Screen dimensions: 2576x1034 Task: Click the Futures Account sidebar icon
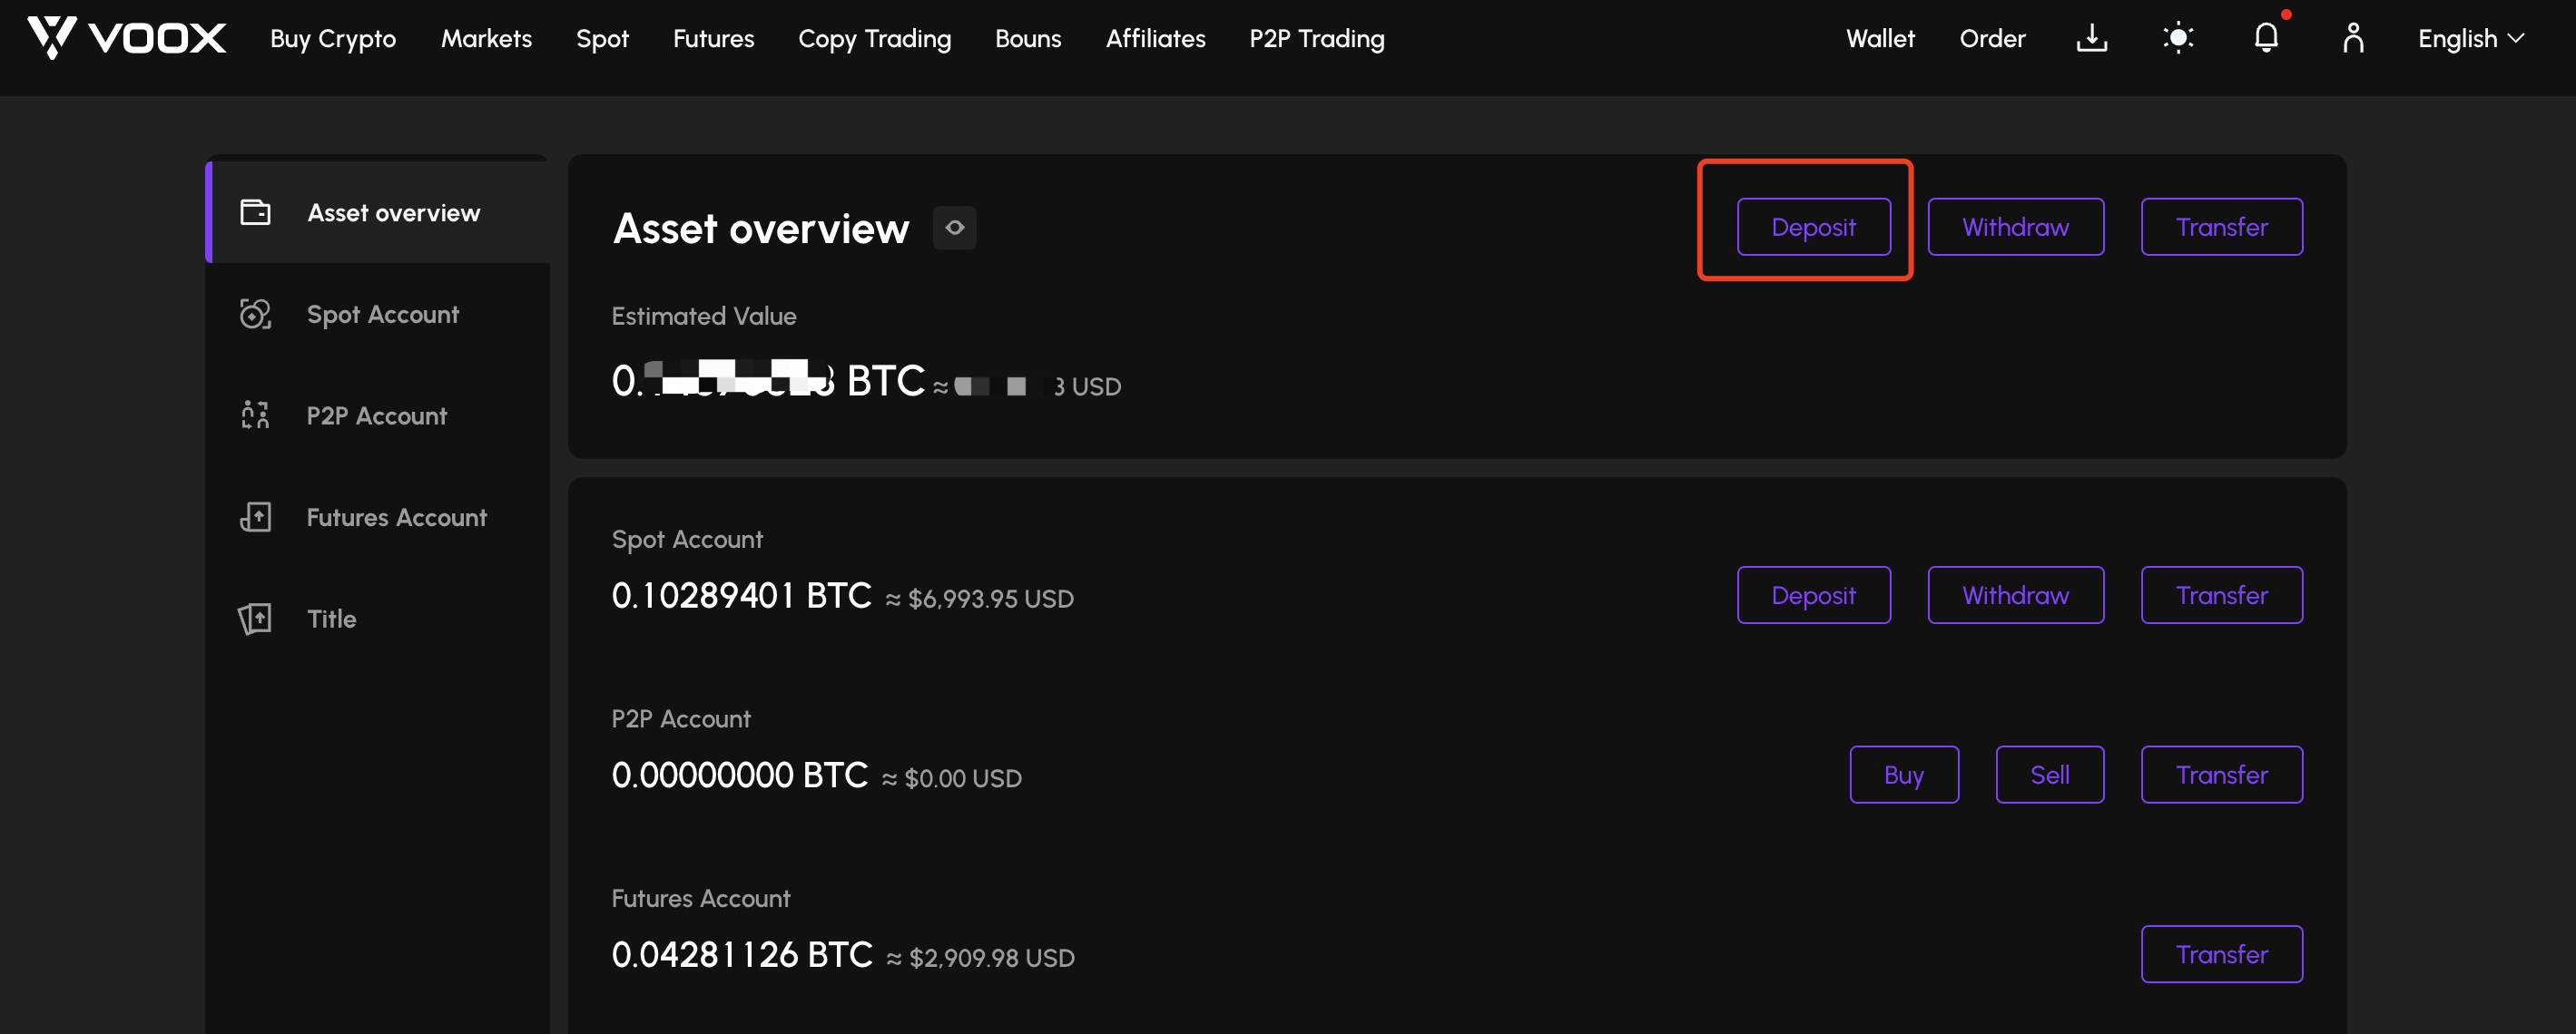click(x=255, y=516)
